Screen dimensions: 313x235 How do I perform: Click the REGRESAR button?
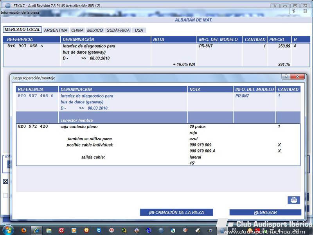pos(265,212)
